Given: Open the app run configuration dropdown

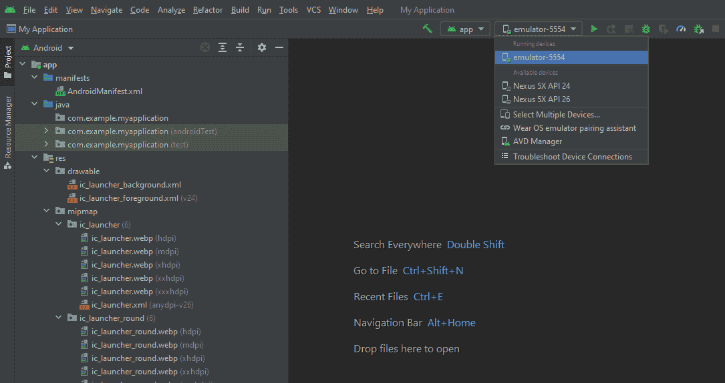Looking at the screenshot, I should (x=464, y=29).
